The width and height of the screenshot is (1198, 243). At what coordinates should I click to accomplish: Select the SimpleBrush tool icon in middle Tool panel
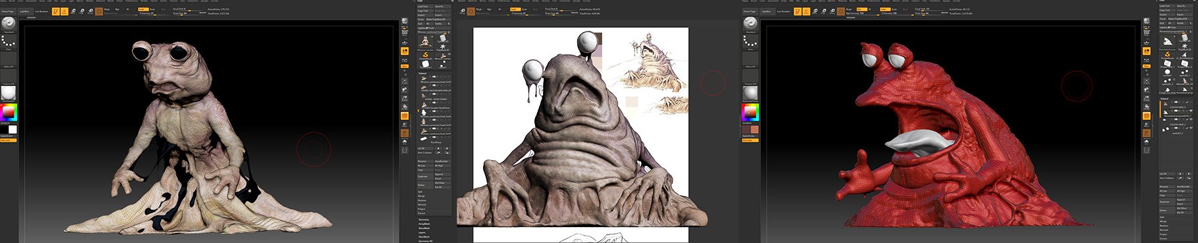tap(425, 55)
